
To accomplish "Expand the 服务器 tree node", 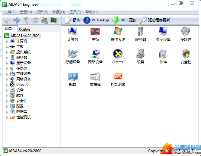I will point(7,58).
